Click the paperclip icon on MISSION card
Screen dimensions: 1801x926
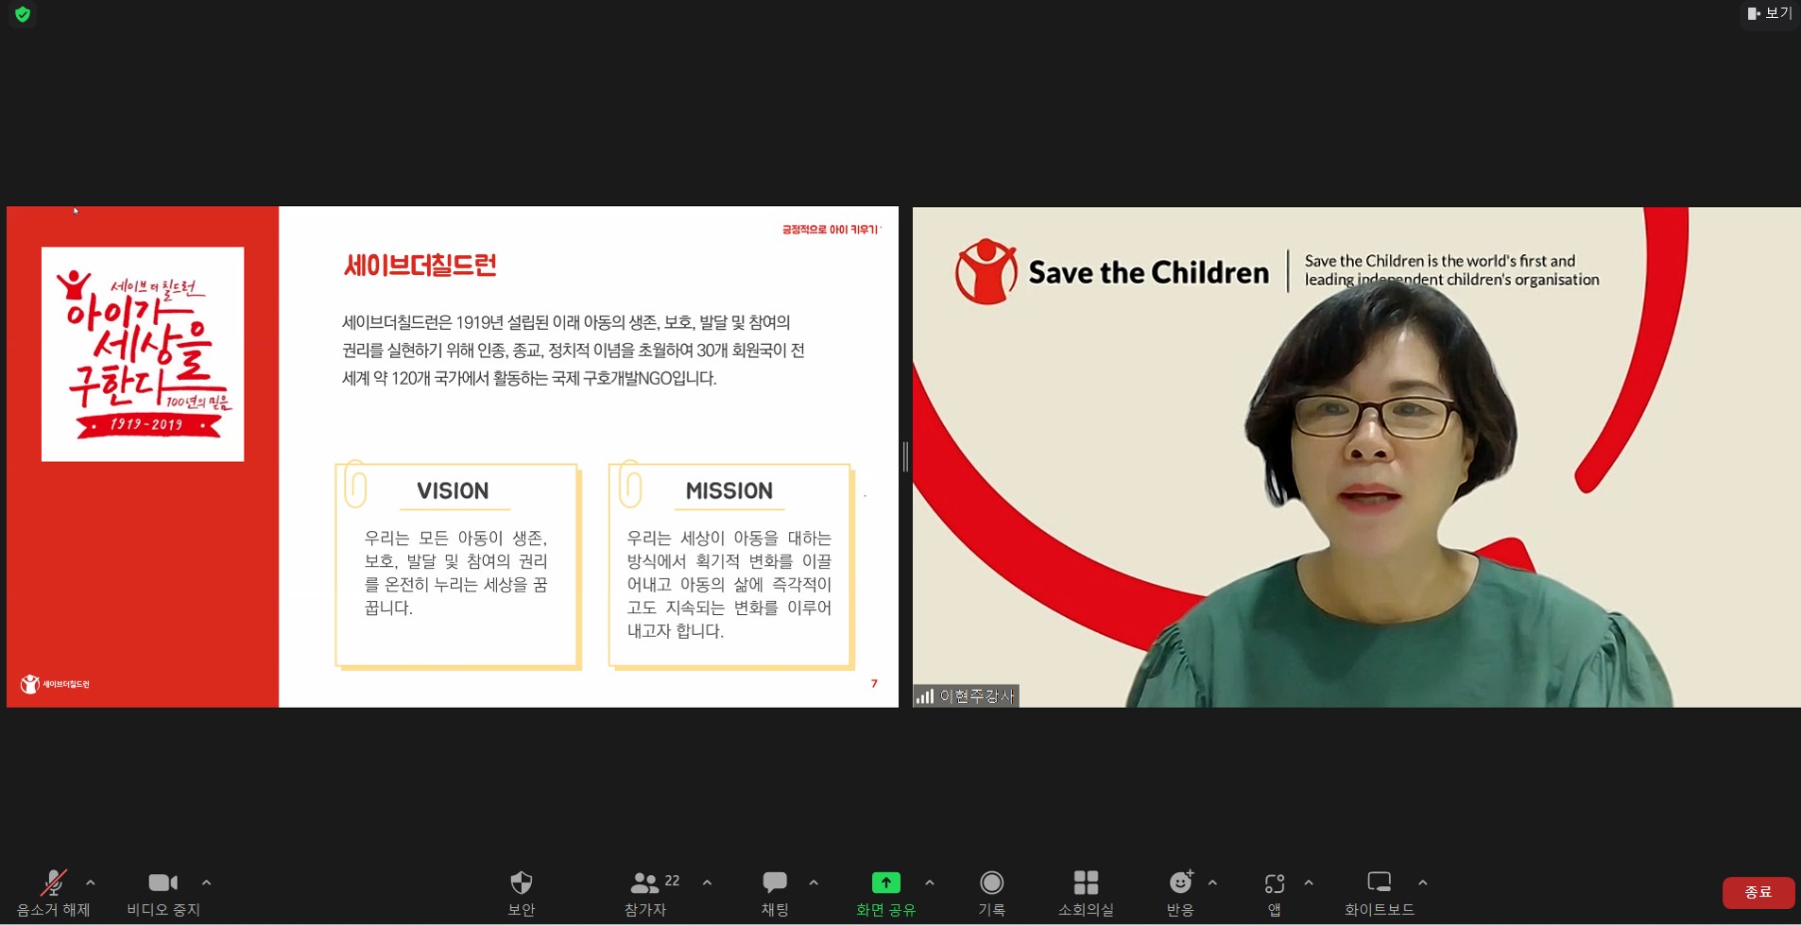click(630, 485)
